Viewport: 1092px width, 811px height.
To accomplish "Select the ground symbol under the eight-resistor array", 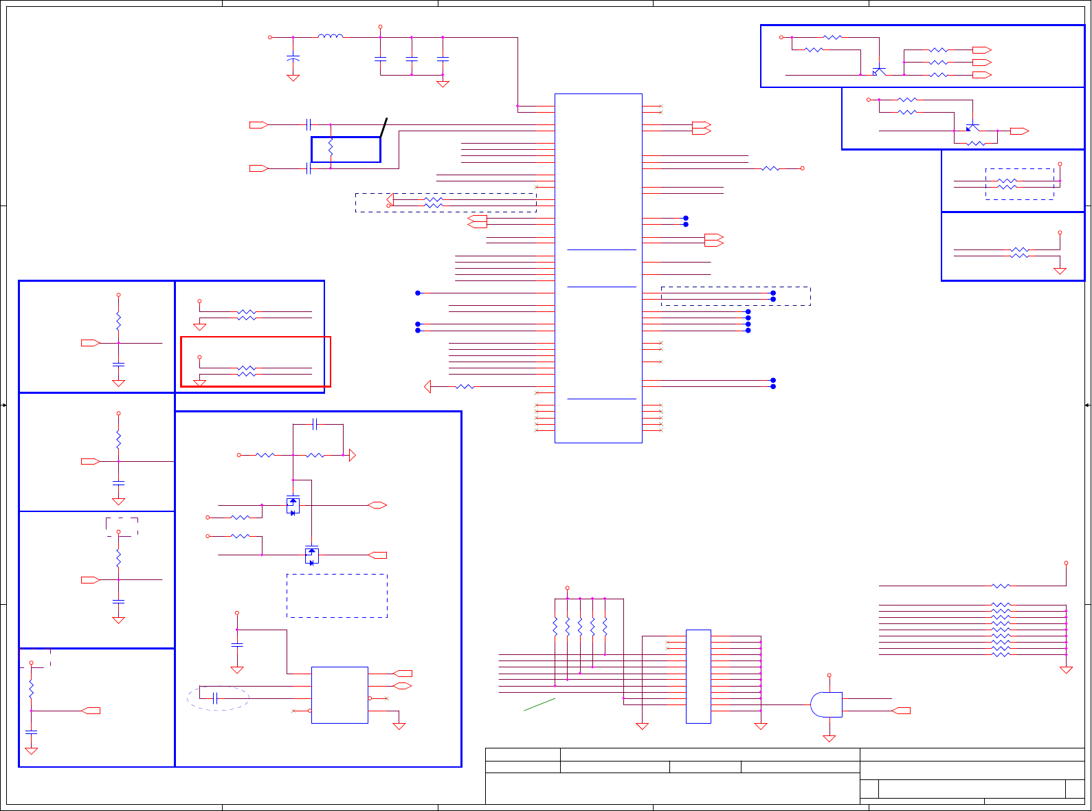I will point(1066,669).
